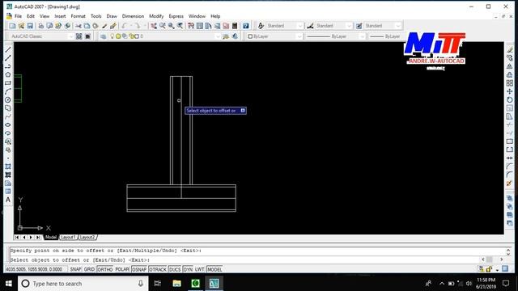Image resolution: width=518 pixels, height=291 pixels.
Task: Open the Layer Properties Manager icon
Action: coord(104,36)
